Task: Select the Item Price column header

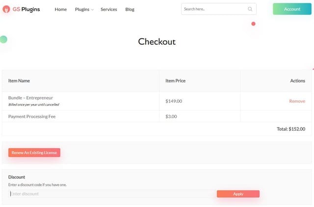Action: tap(175, 81)
